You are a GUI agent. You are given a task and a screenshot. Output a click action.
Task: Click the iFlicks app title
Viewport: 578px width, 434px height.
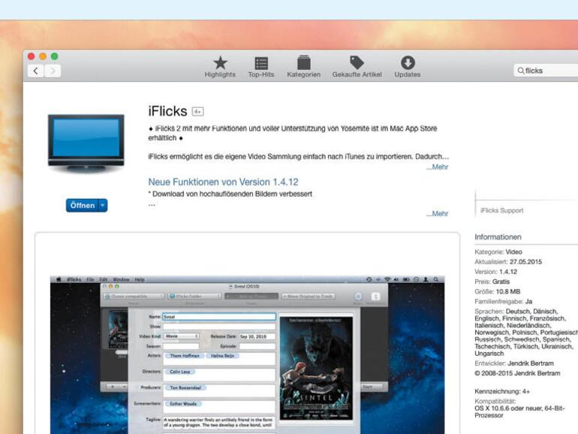[x=167, y=111]
